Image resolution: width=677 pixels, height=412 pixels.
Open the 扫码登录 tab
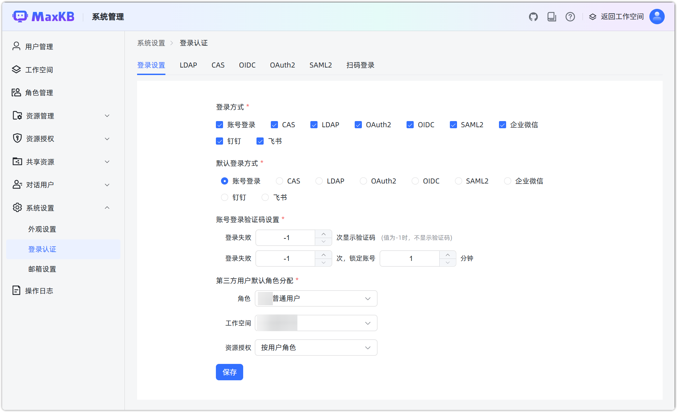click(x=360, y=65)
